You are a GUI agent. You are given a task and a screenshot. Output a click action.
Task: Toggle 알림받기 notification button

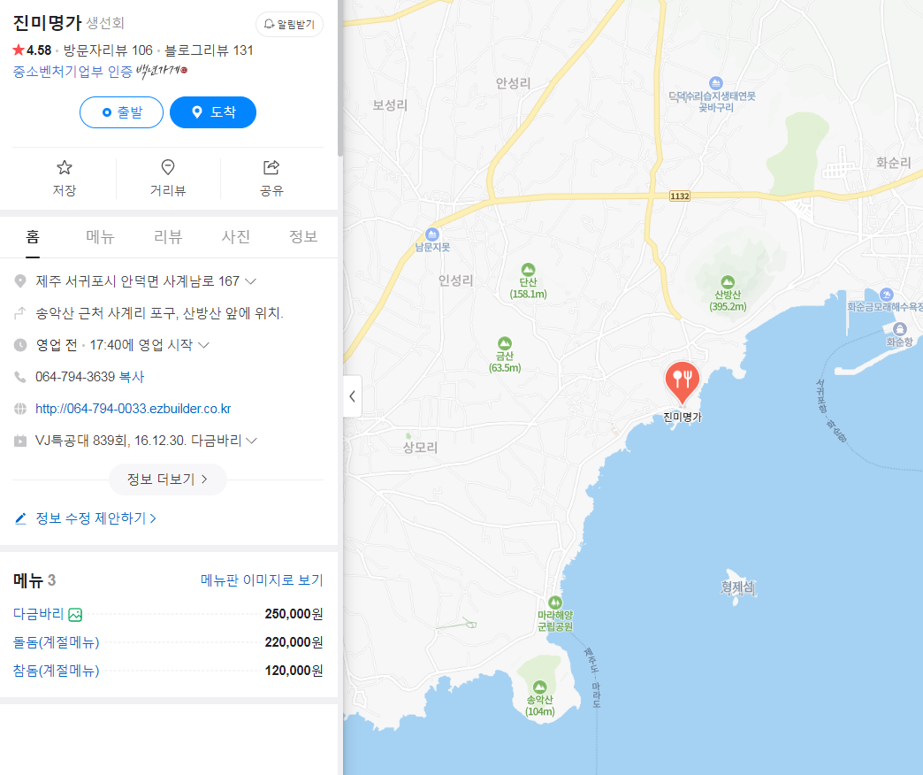(289, 24)
